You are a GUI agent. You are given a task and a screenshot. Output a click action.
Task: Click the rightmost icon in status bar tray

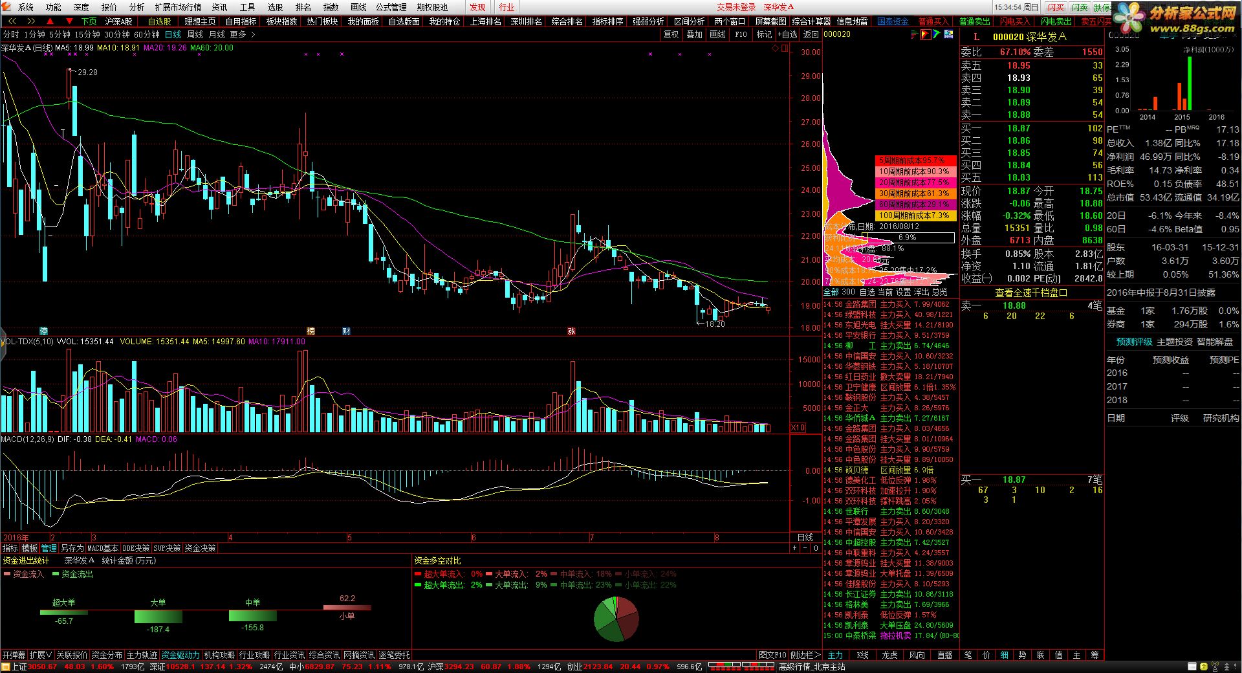pos(1236,667)
